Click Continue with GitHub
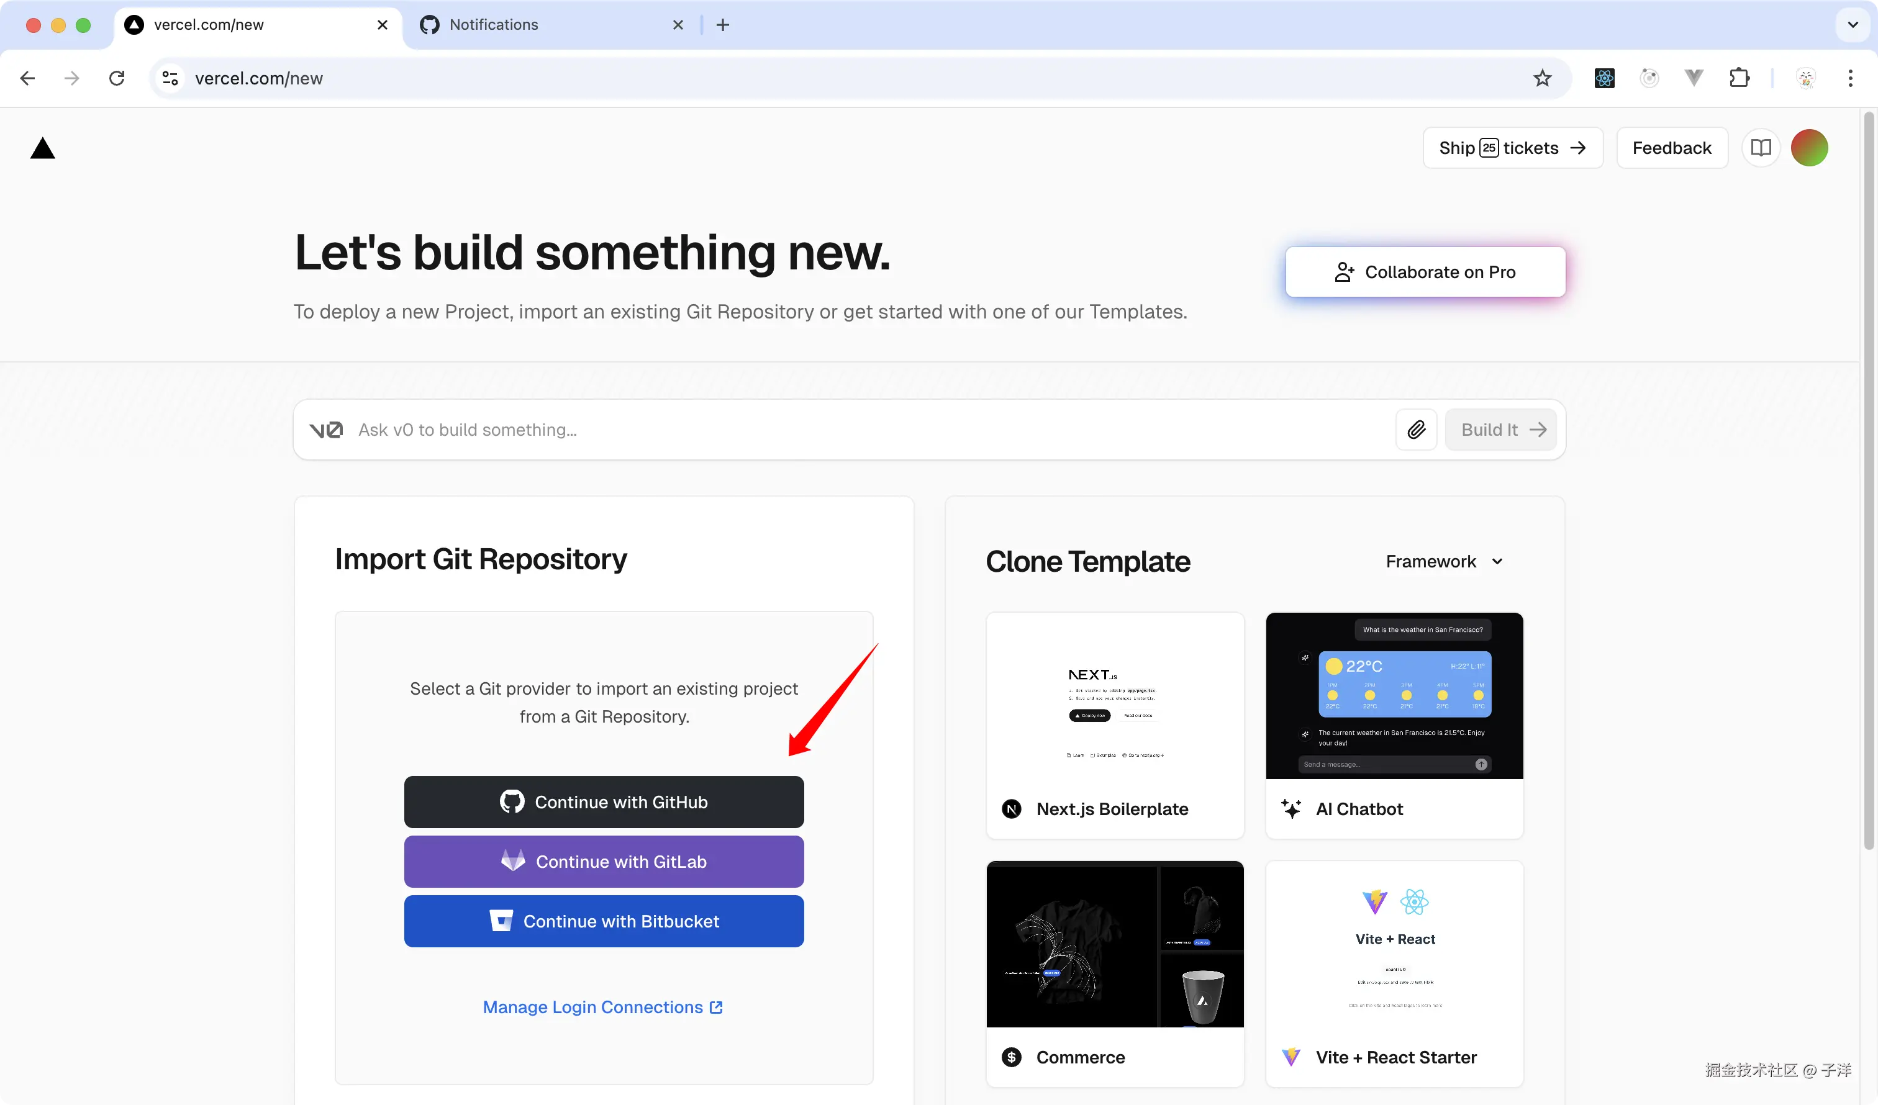 coord(604,801)
